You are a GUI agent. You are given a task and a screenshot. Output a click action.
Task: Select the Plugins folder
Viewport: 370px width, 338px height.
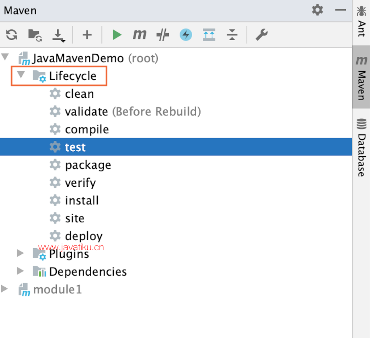69,254
